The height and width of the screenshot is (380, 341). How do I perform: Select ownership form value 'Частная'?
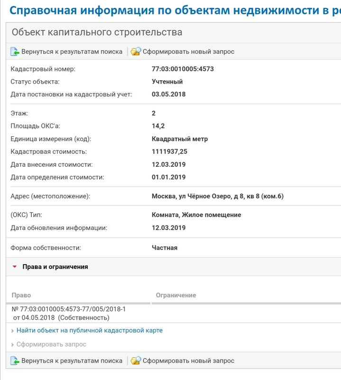tap(165, 247)
